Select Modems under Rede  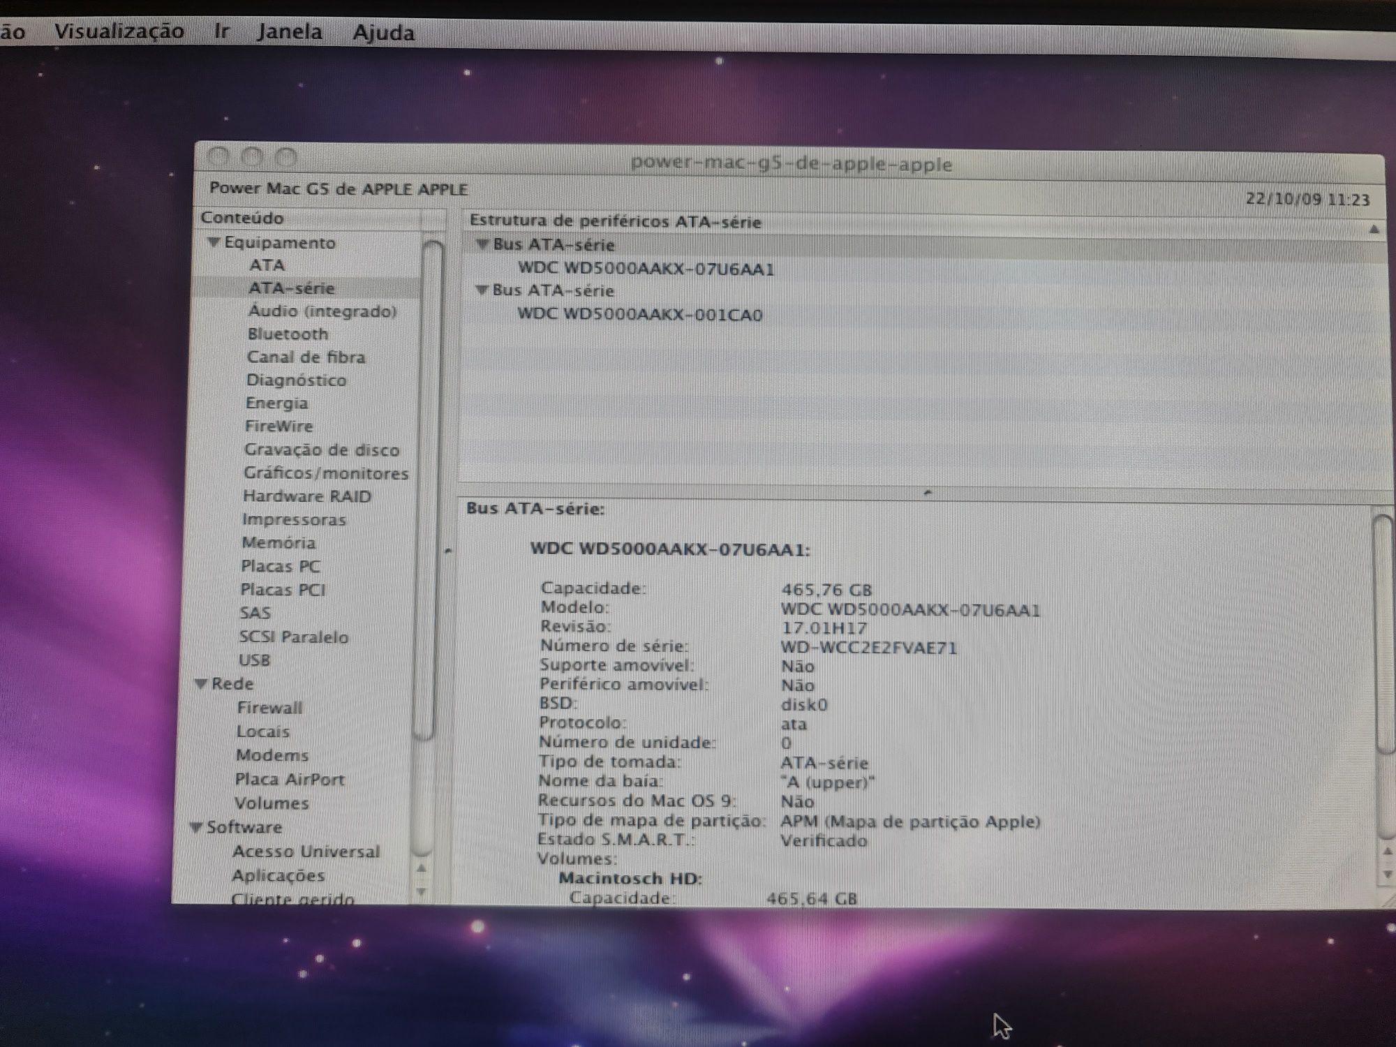coord(272,755)
